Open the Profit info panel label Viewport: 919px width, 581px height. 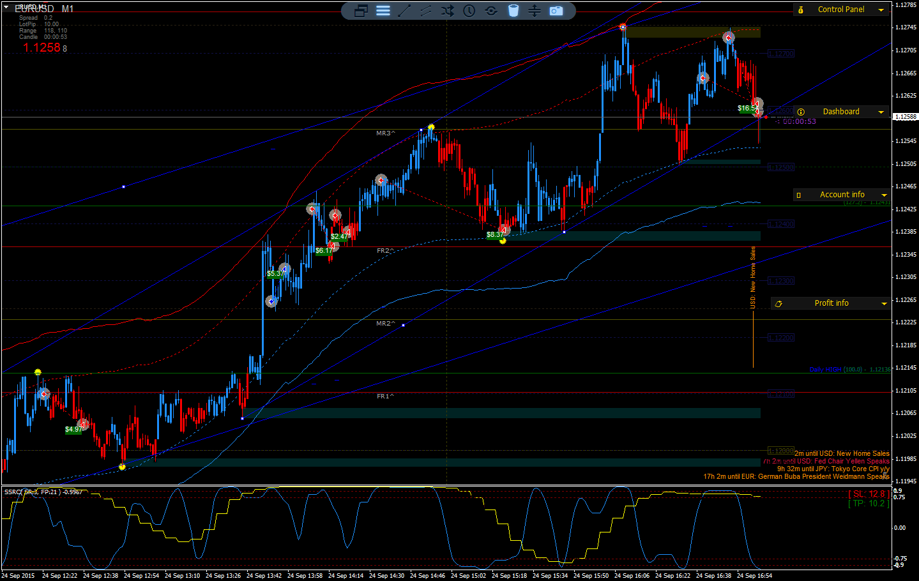[832, 303]
